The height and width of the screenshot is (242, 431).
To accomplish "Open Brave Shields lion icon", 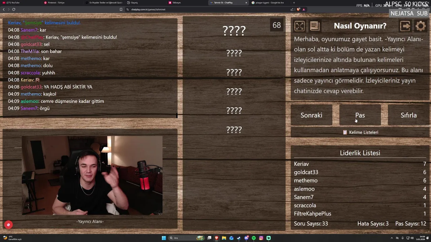I will [298, 9].
